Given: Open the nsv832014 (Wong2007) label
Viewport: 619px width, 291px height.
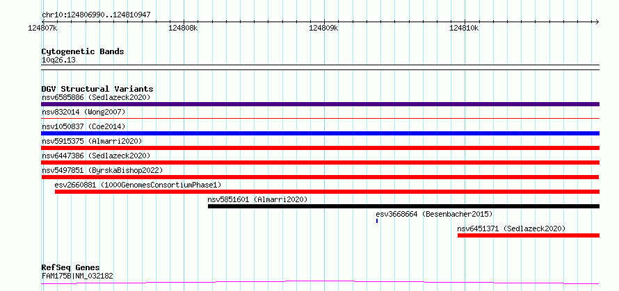Looking at the screenshot, I should pos(83,112).
